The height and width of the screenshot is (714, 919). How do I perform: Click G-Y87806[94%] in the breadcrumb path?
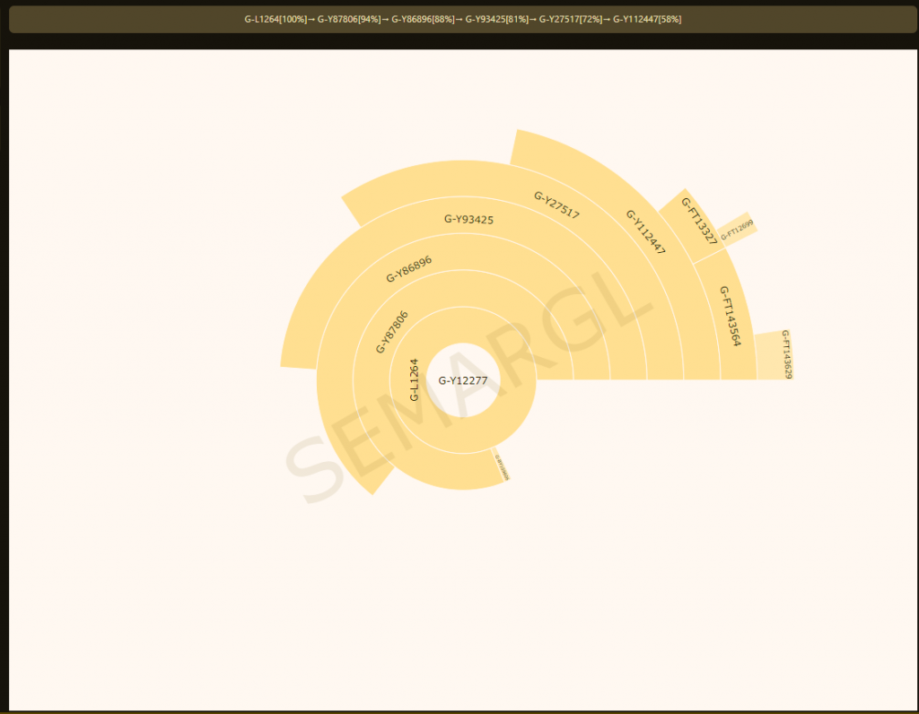pyautogui.click(x=348, y=19)
